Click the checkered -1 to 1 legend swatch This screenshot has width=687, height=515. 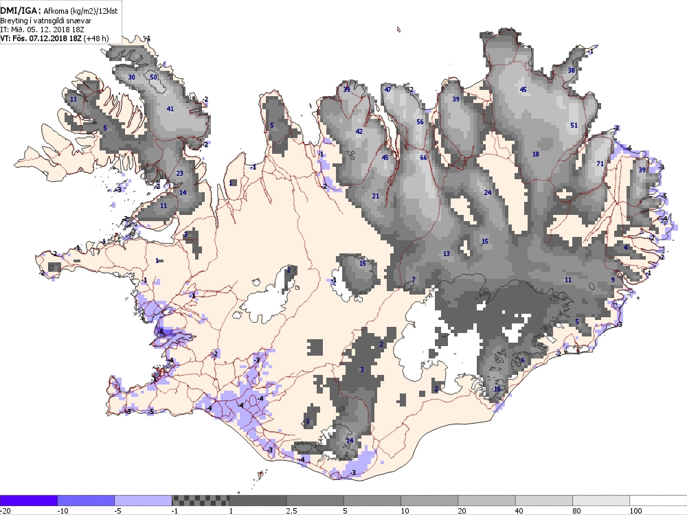pyautogui.click(x=200, y=501)
